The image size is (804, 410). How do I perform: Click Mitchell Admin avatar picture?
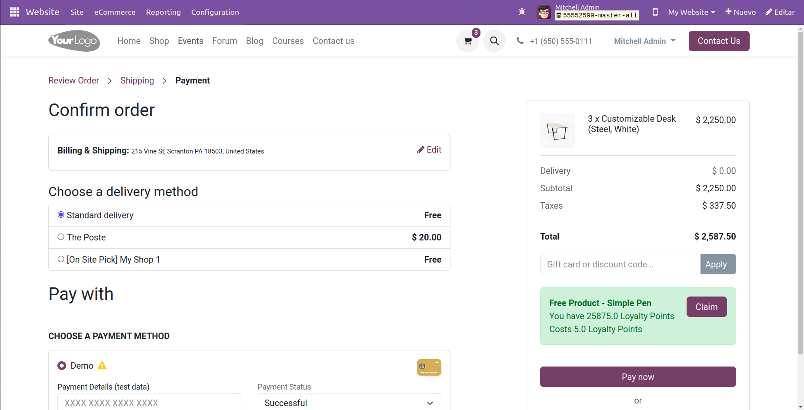coord(544,12)
